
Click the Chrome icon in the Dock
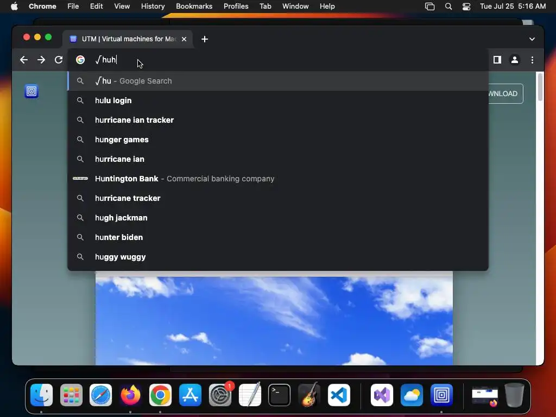pos(160,395)
